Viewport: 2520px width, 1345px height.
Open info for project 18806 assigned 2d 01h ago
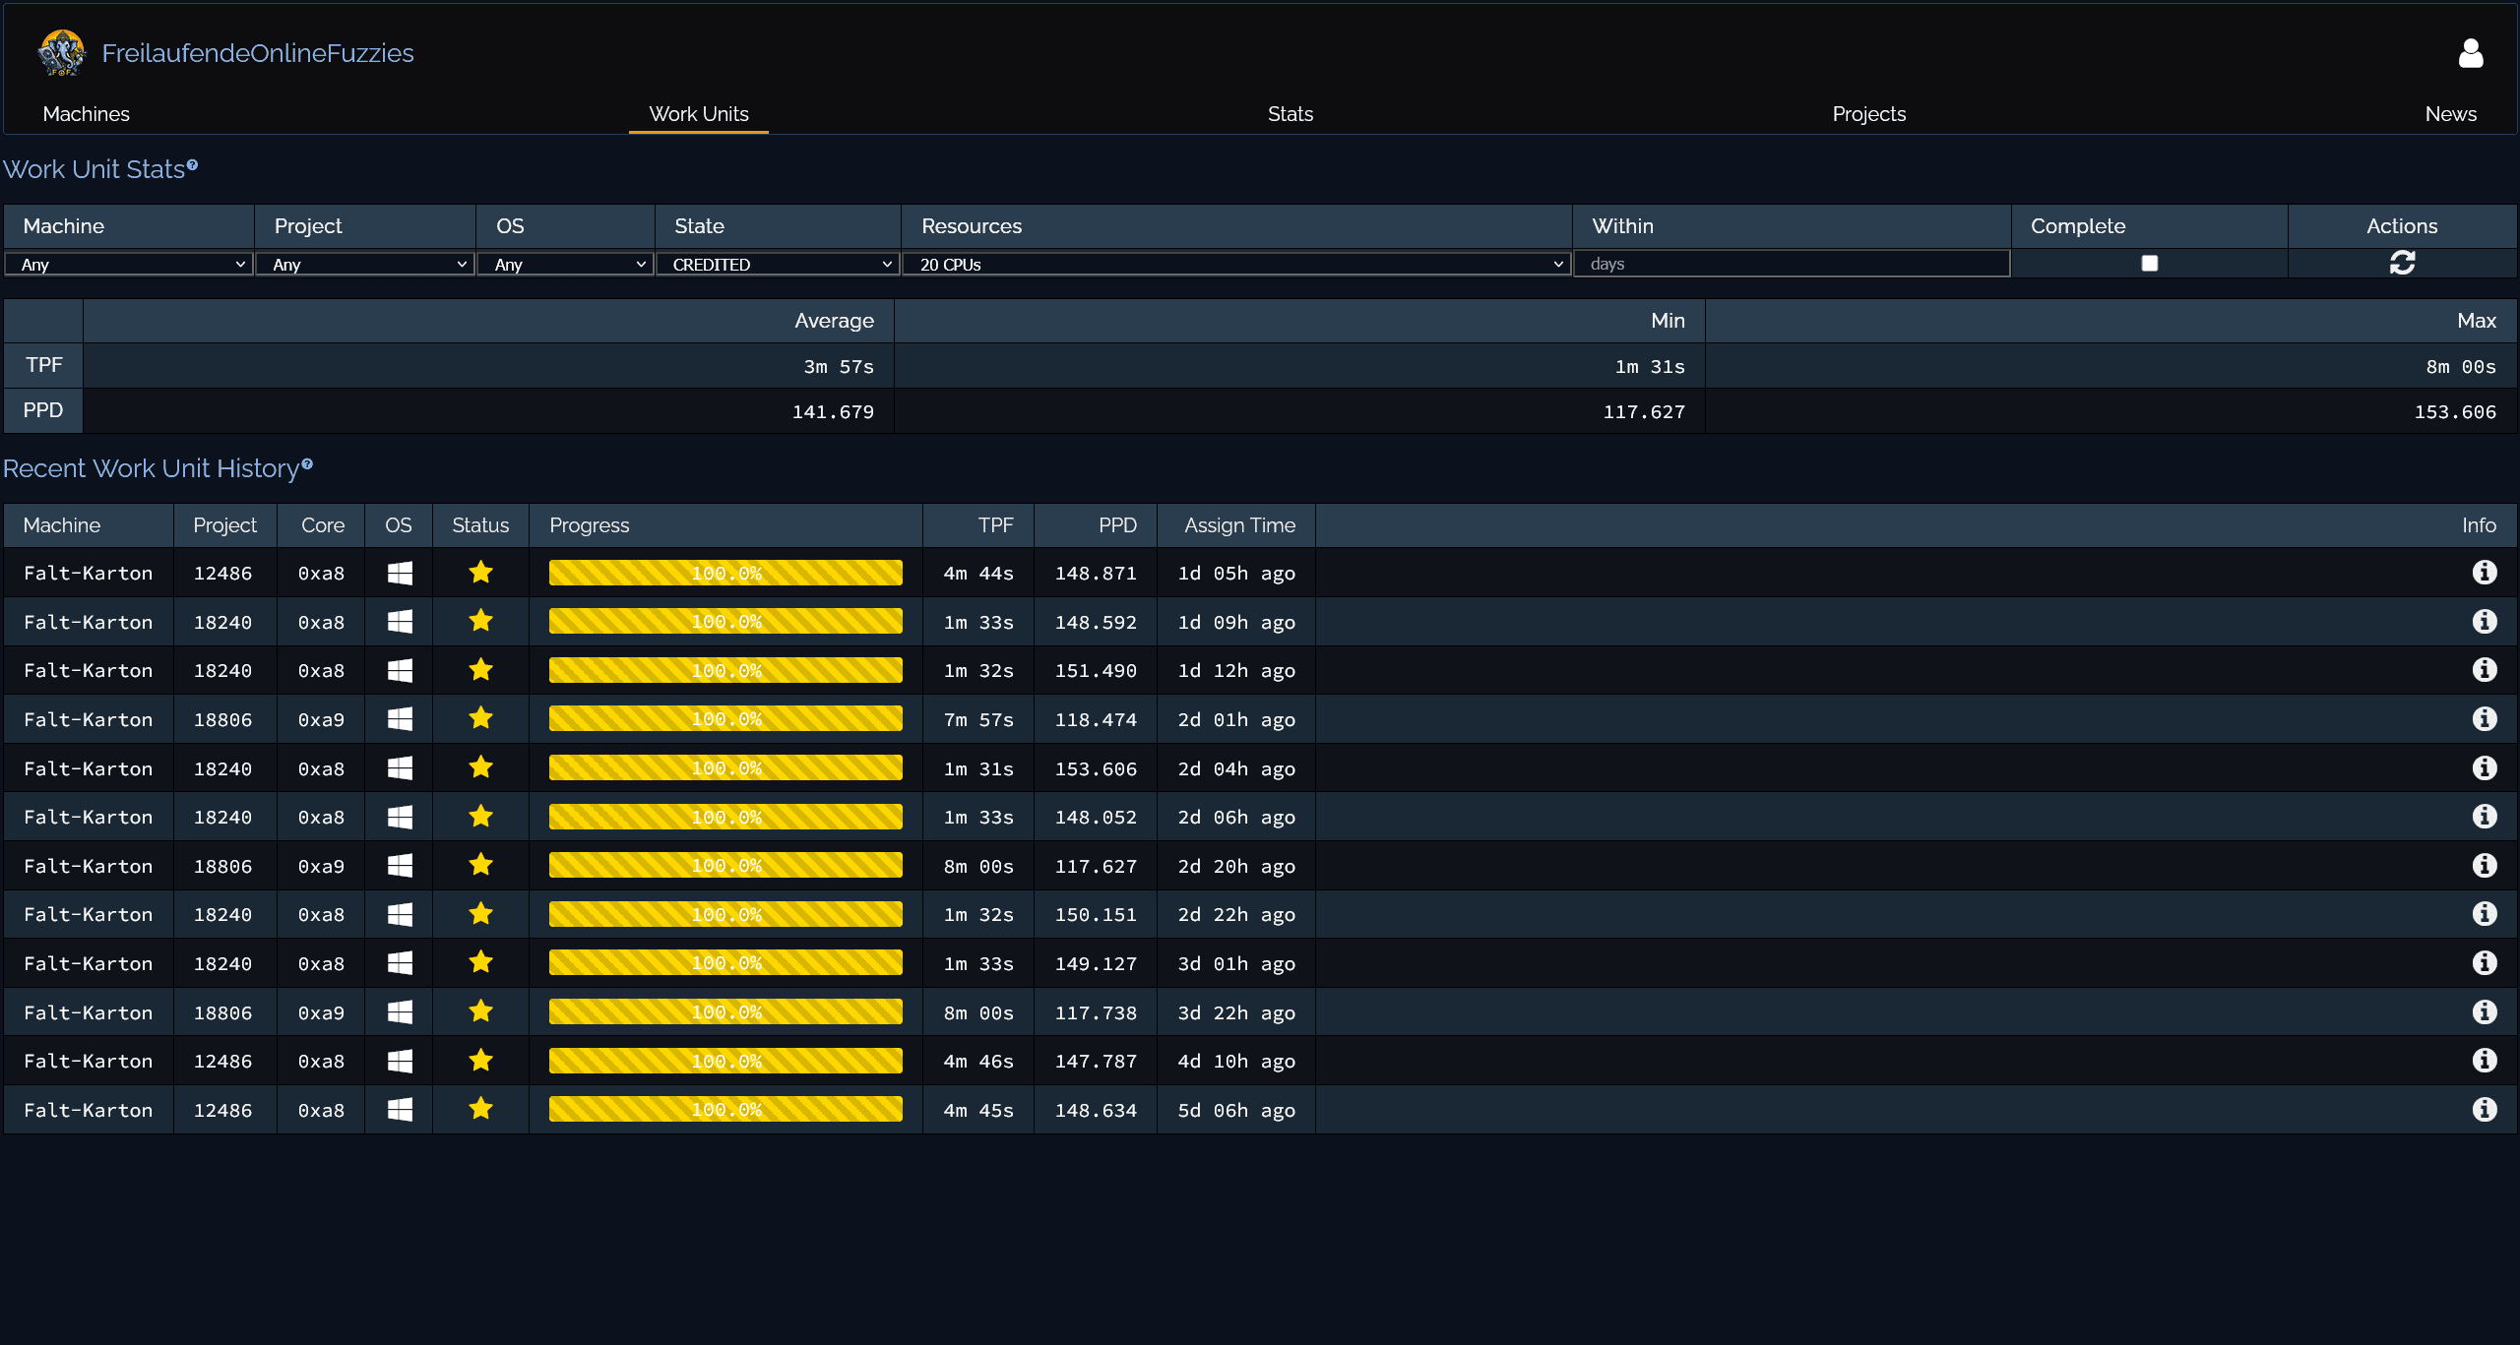click(2484, 719)
